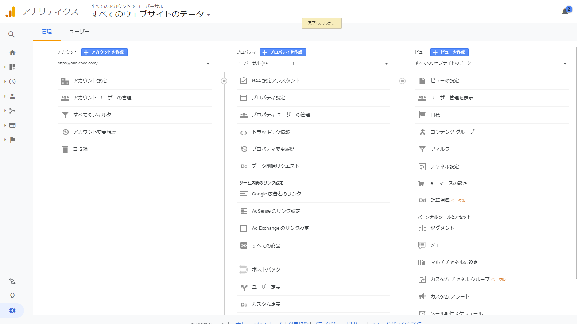The image size is (577, 324).
Task: Click the Admin gear icon
Action: click(12, 311)
